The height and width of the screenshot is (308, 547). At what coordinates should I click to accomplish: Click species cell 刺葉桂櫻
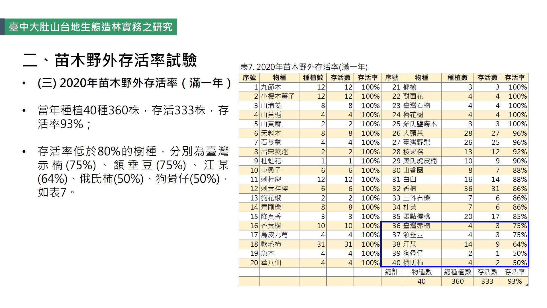coord(279,189)
